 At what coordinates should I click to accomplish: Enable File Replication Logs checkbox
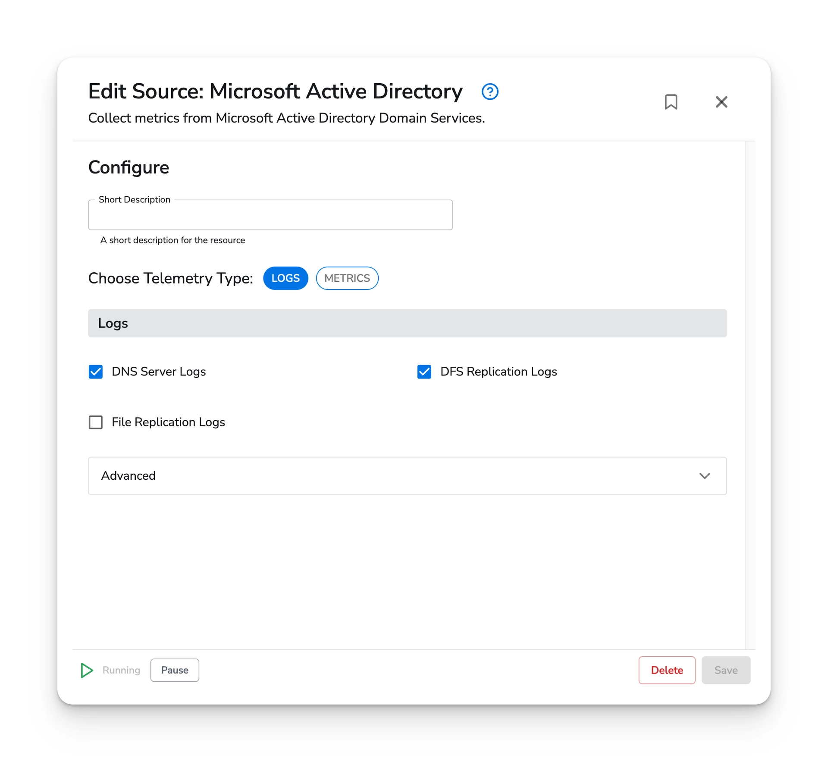(96, 422)
